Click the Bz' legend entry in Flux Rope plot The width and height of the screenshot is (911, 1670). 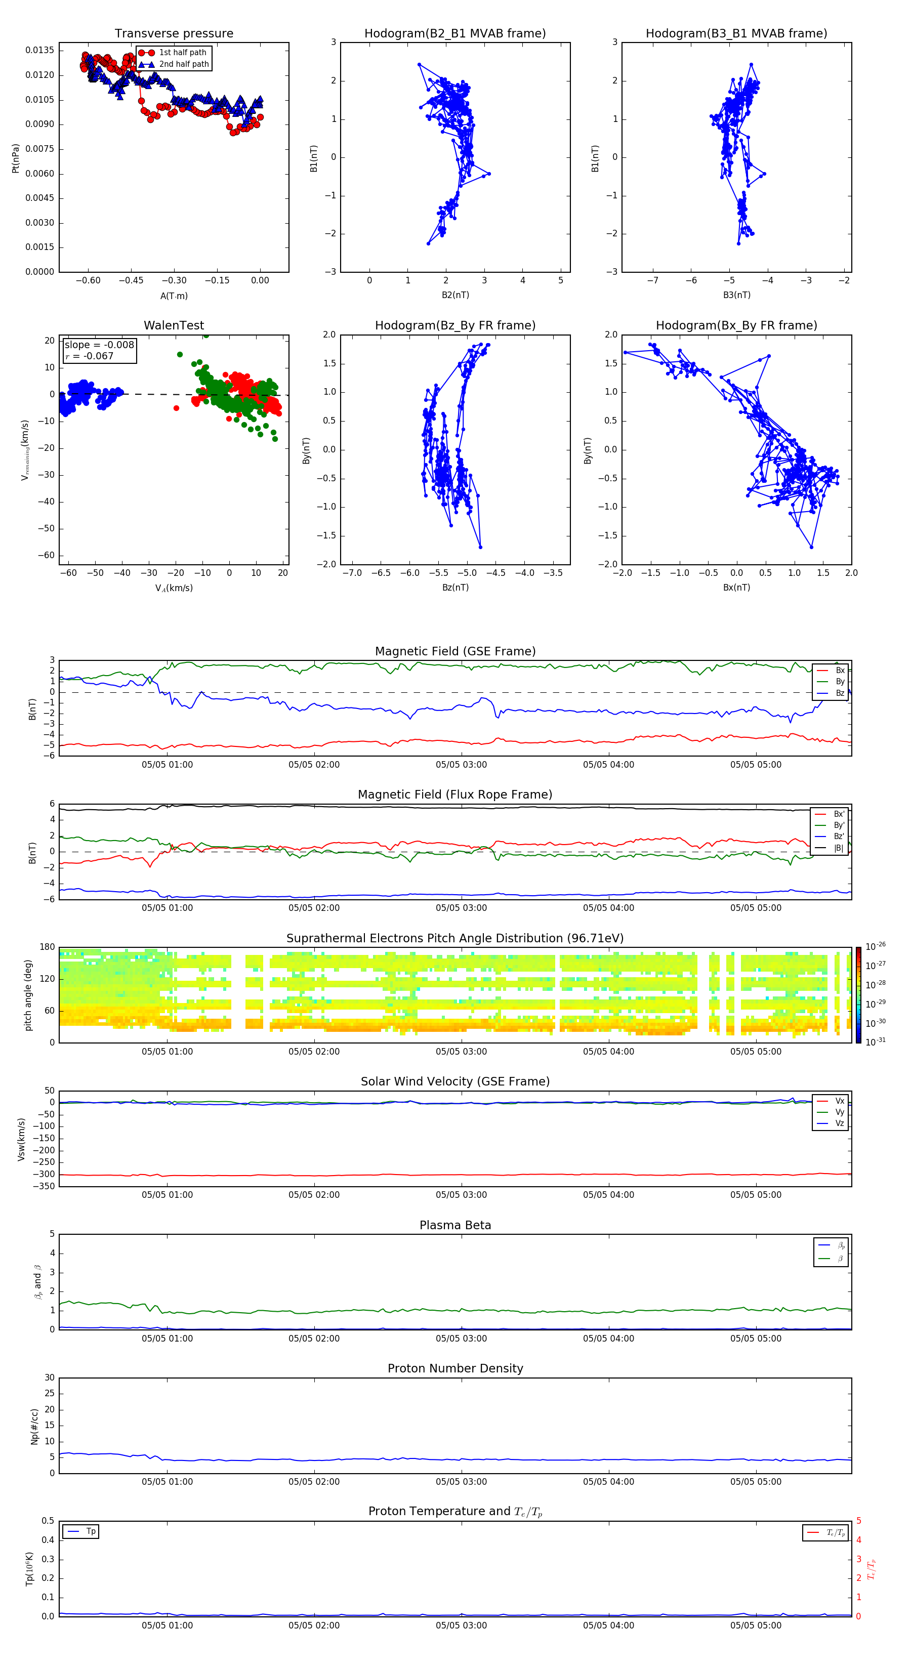(830, 837)
